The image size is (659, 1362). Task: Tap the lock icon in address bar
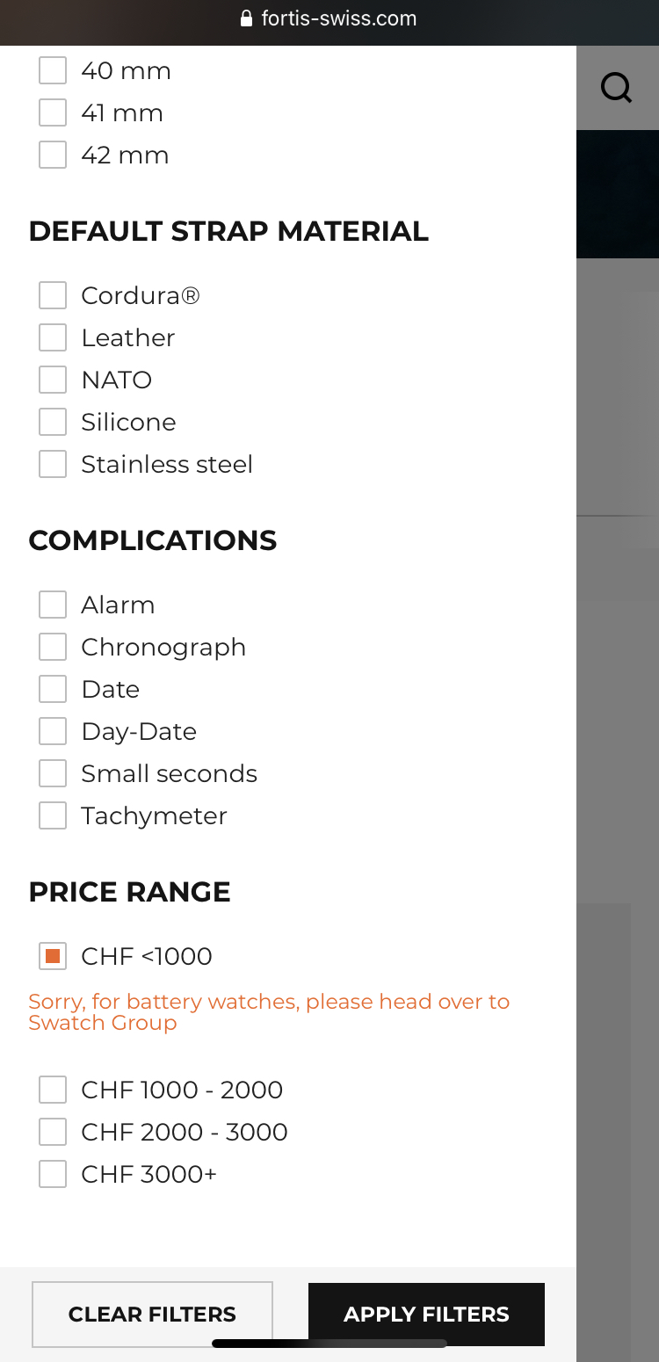[246, 18]
